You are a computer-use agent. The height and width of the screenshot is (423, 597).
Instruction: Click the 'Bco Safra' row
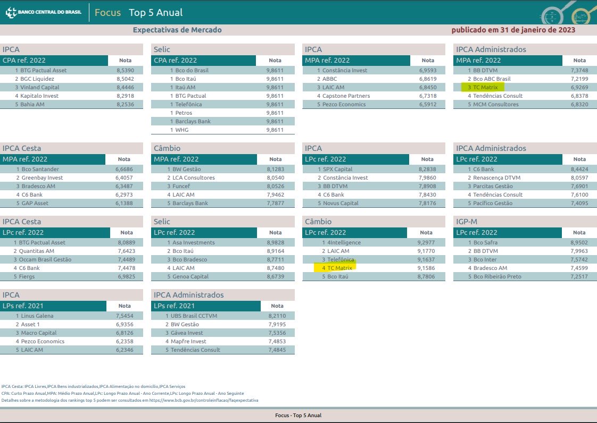525,242
